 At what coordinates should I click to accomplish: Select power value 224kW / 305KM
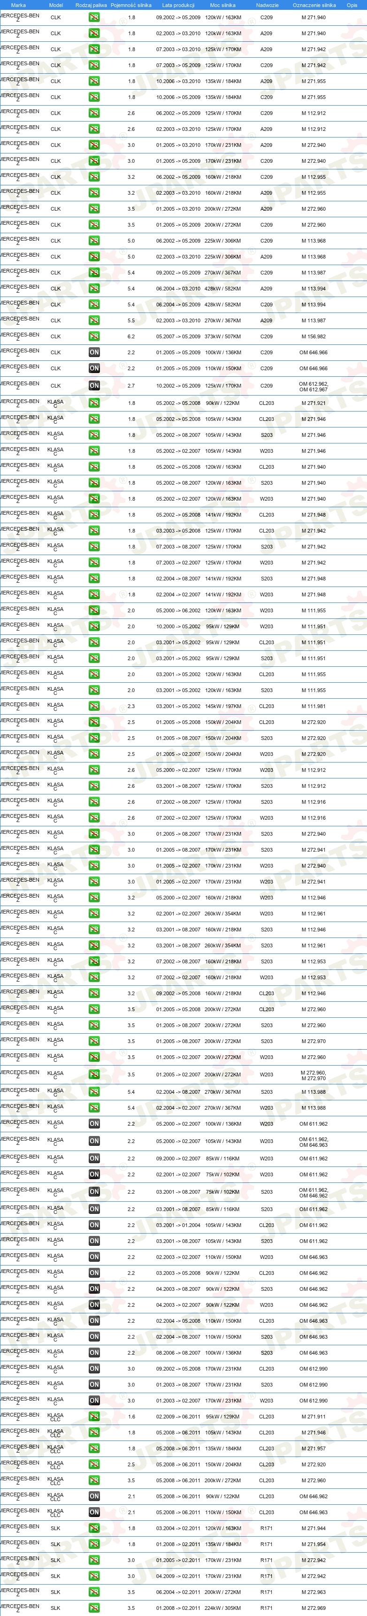pos(223,1608)
